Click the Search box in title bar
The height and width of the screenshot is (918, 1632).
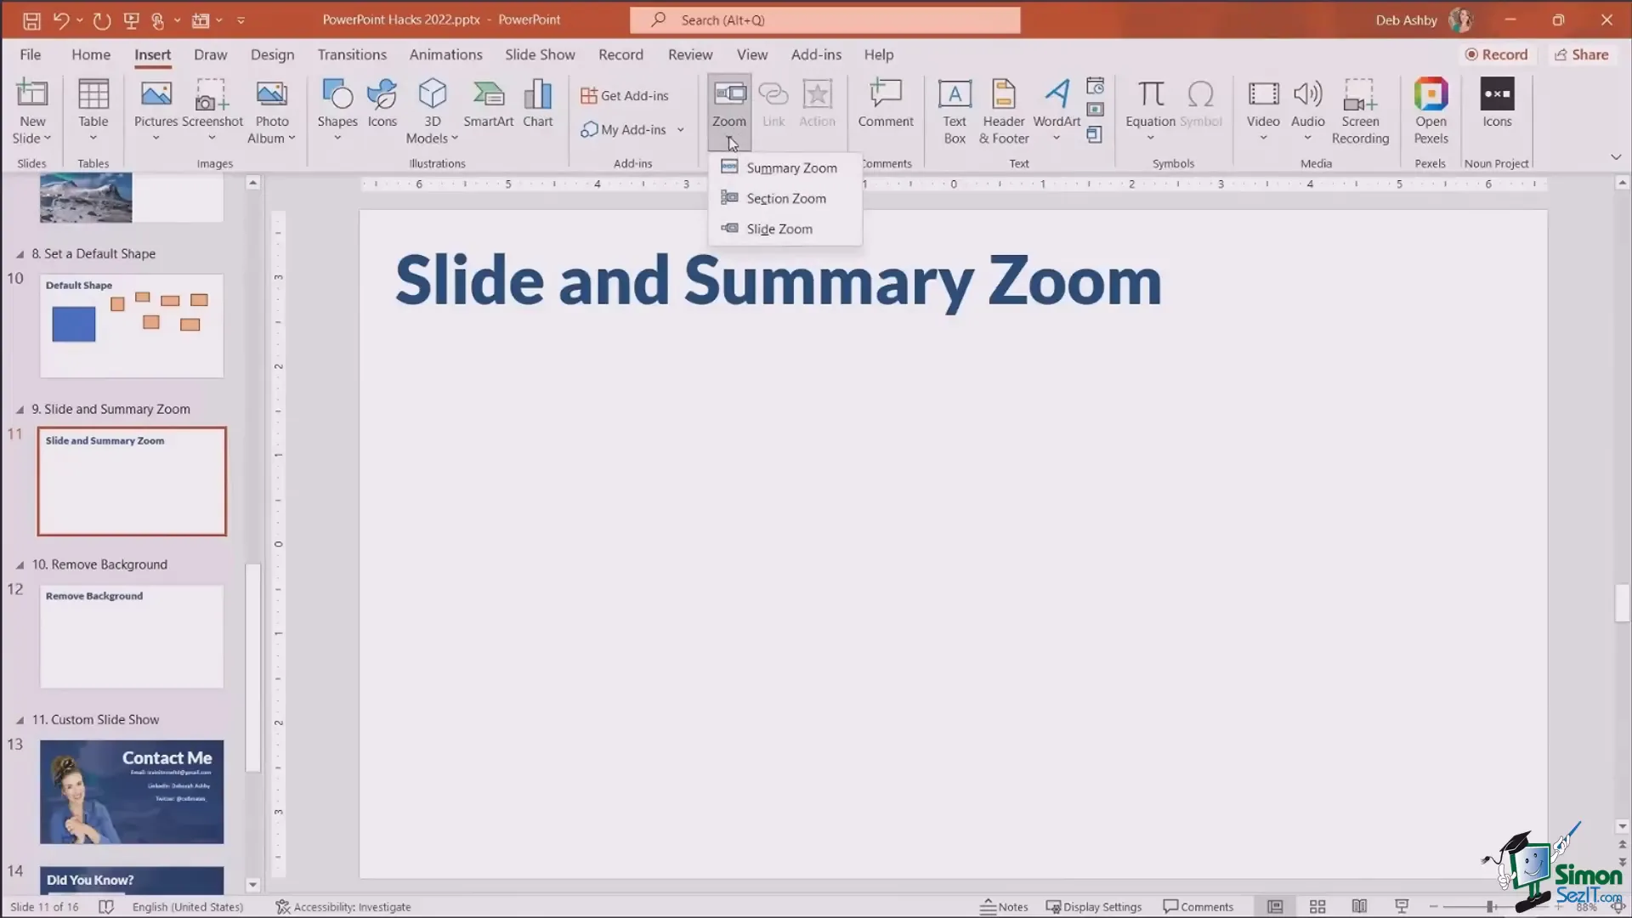click(x=824, y=20)
